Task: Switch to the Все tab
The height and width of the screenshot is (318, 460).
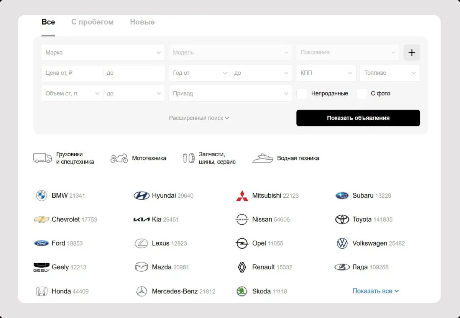Action: click(x=48, y=22)
